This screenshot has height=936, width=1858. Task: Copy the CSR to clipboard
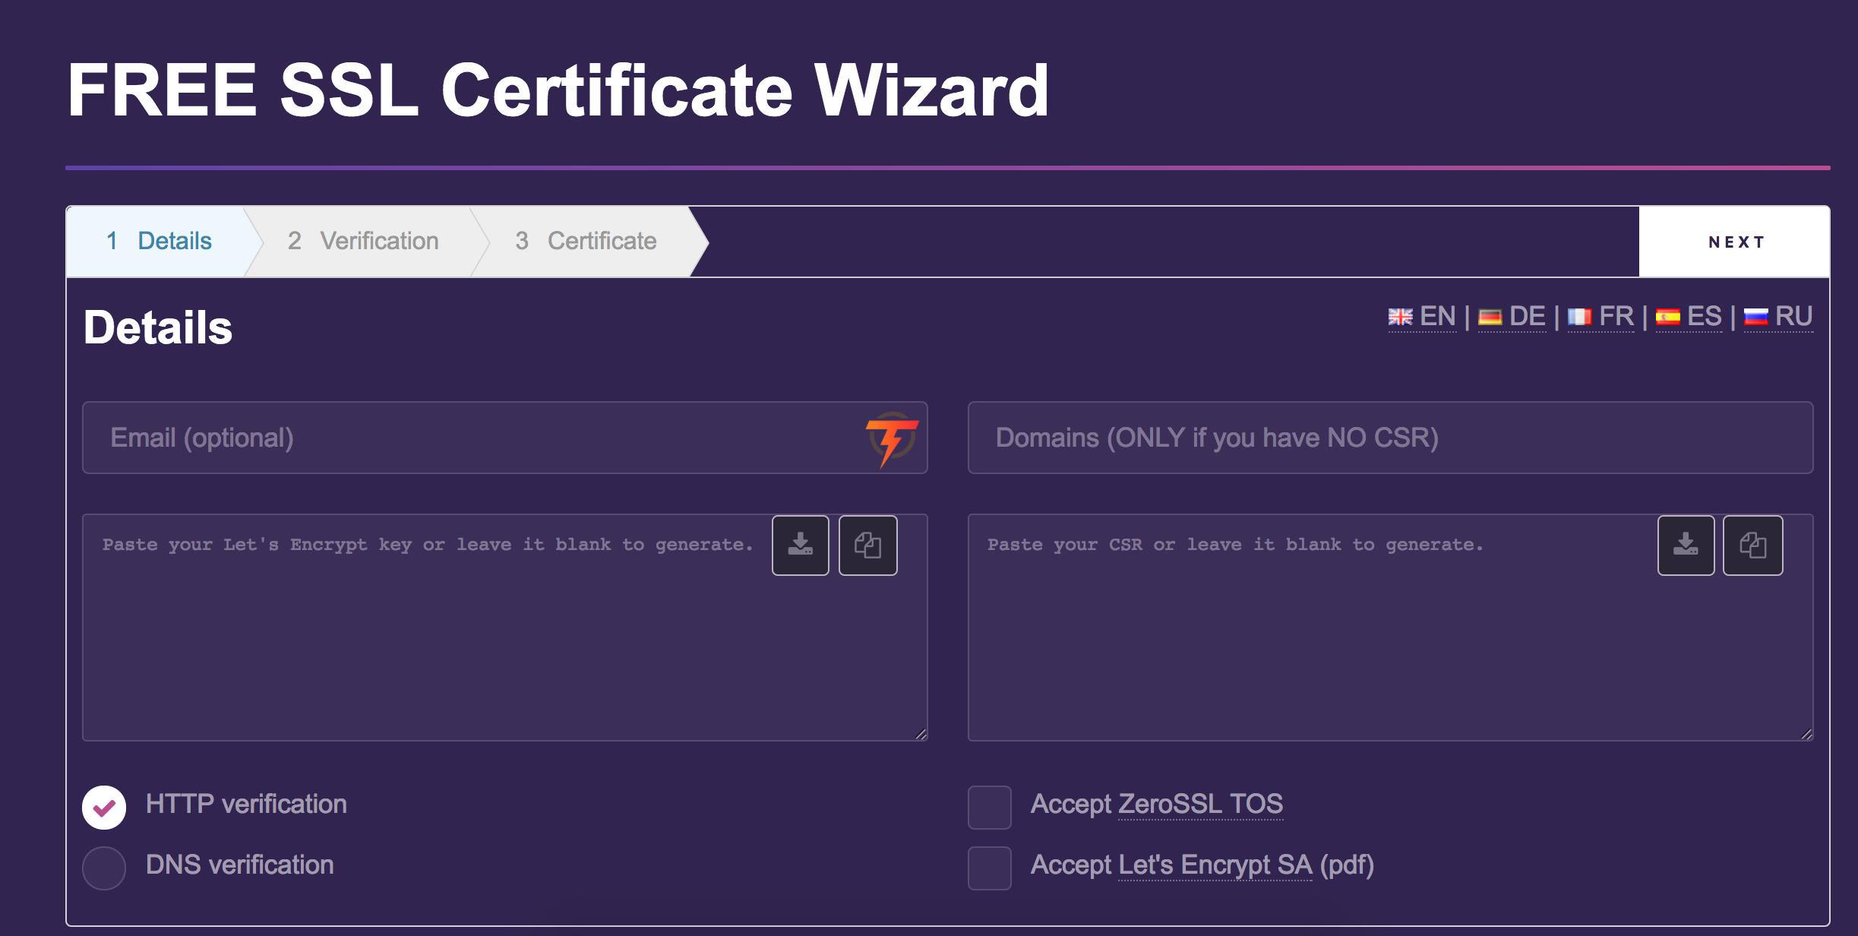1752,545
